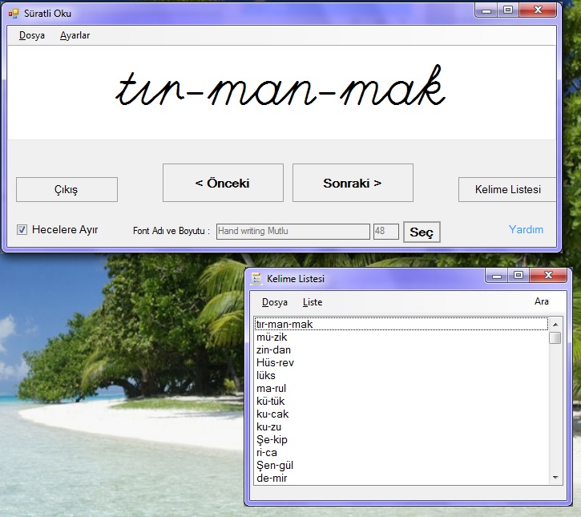Open the Liste menu
This screenshot has height=517, width=581.
pos(313,302)
